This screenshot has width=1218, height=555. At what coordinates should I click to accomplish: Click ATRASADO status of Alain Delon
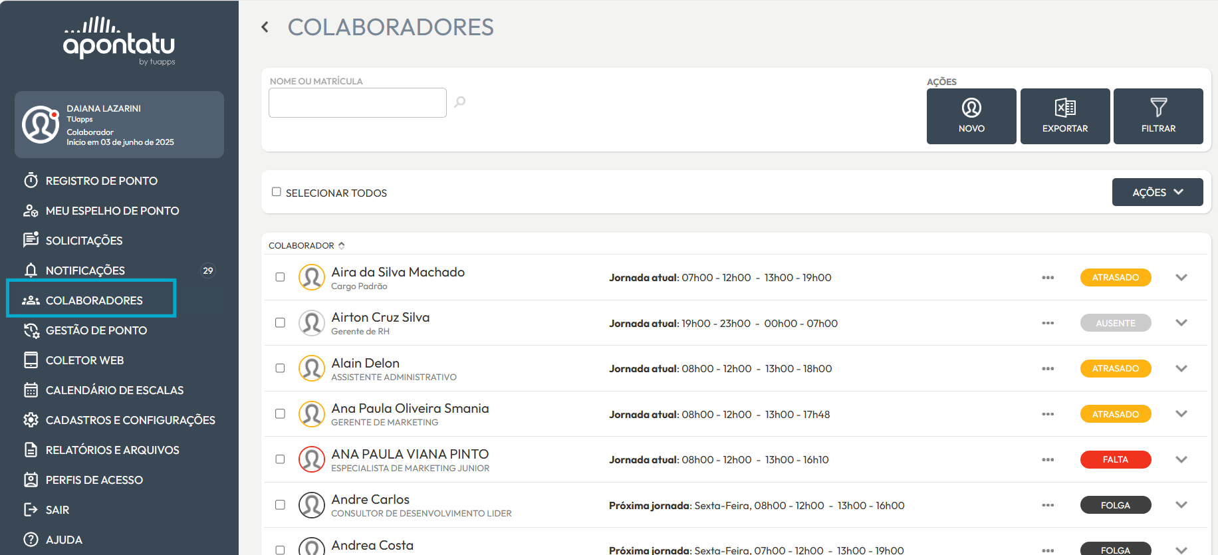pos(1116,368)
